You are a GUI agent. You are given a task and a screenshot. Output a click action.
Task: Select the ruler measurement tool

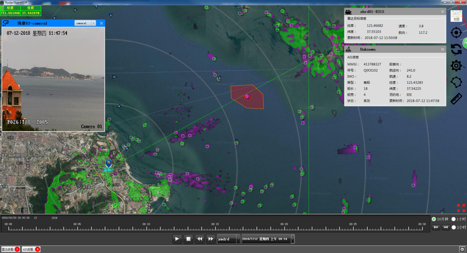coord(456,98)
